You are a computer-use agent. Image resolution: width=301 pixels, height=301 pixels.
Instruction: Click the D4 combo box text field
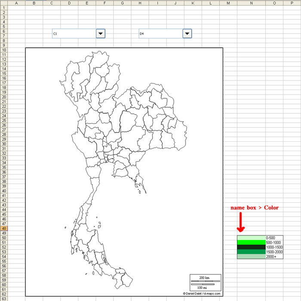[x=160, y=34]
